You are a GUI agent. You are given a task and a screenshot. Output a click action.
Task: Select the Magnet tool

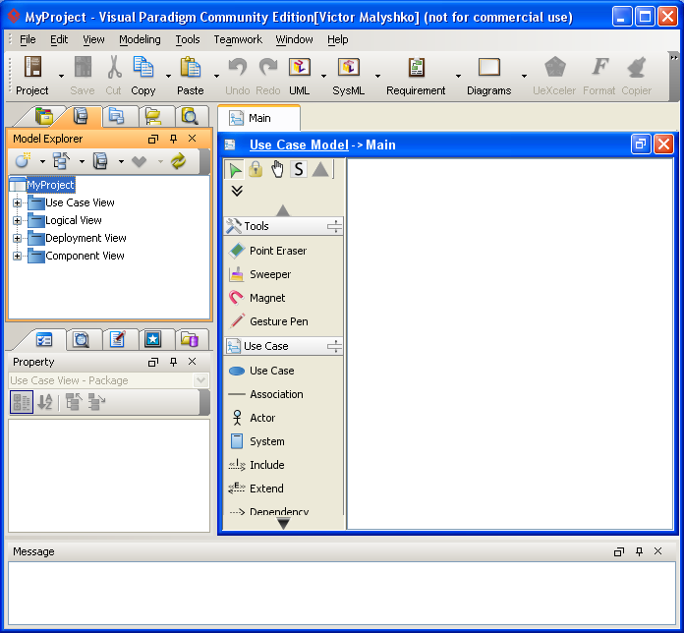(x=256, y=298)
